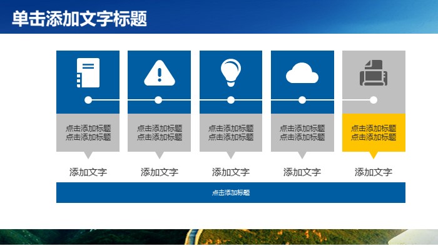Click the timeline dot below the notebook icon

(x=88, y=100)
